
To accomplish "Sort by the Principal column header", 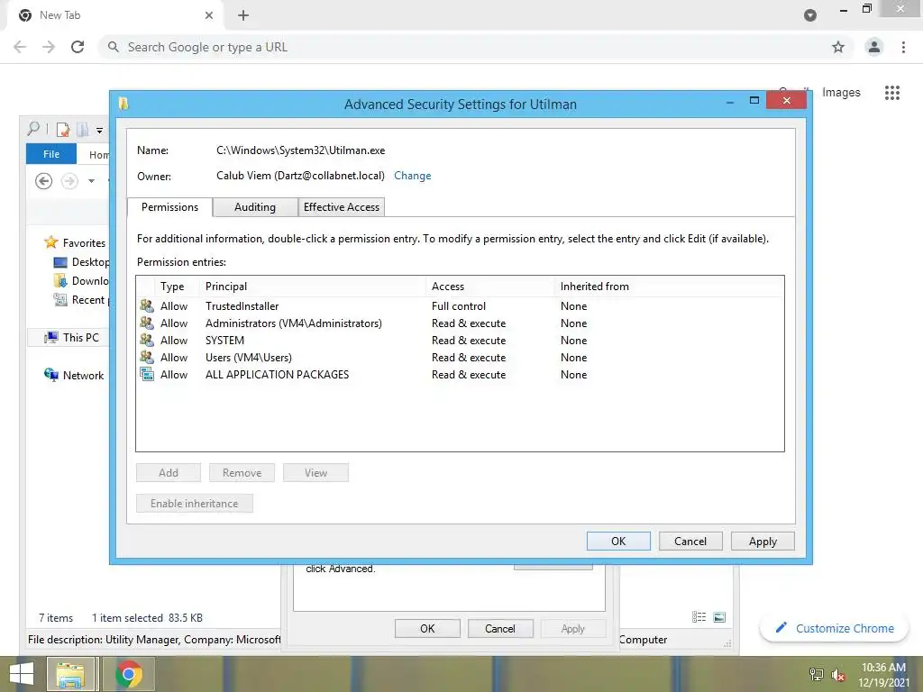I will (313, 287).
